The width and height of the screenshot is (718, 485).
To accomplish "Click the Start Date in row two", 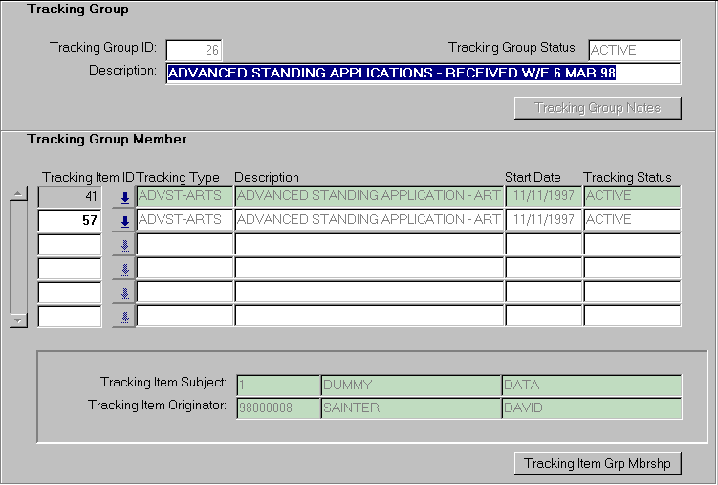I will point(543,220).
